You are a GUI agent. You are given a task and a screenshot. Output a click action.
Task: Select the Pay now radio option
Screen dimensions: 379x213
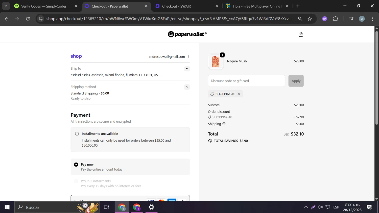(x=76, y=165)
